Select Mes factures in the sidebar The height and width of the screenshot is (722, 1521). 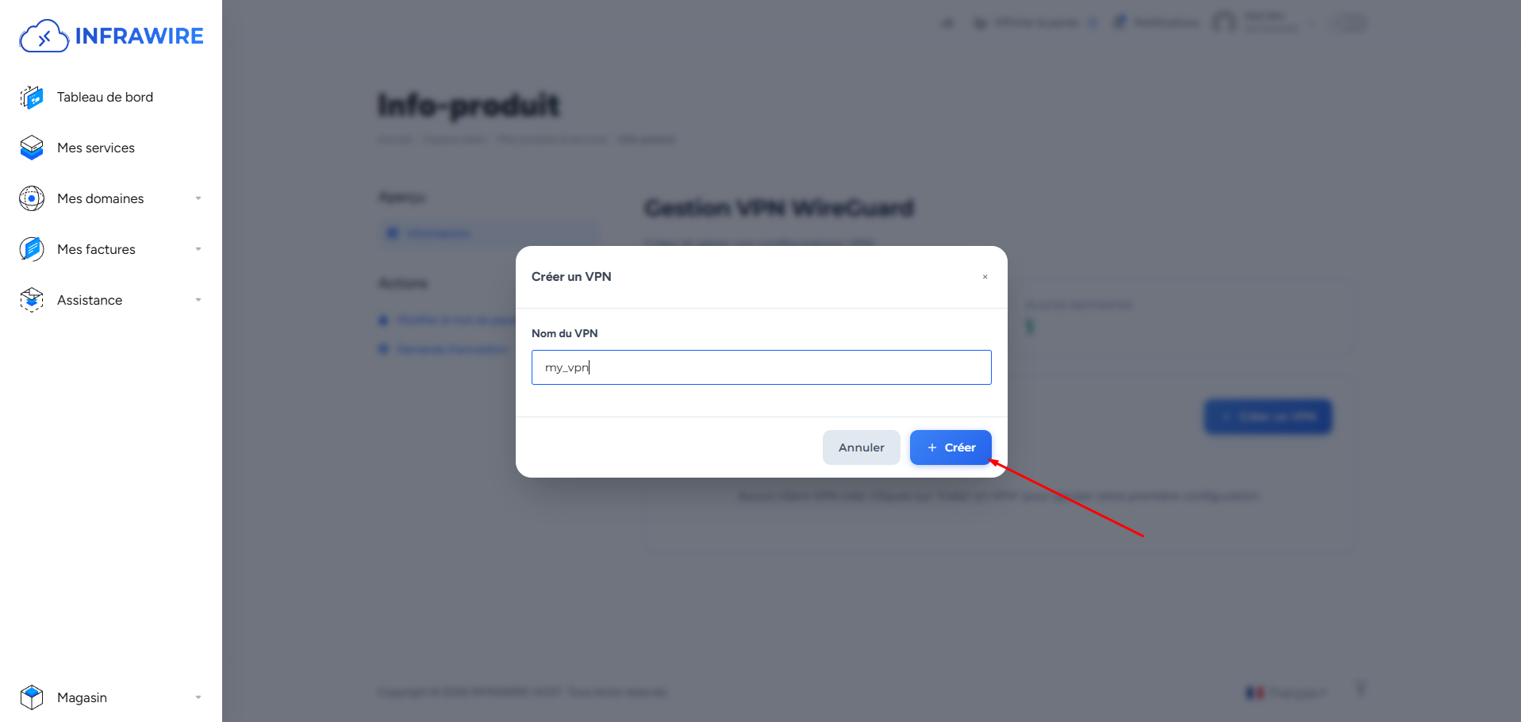pos(96,249)
